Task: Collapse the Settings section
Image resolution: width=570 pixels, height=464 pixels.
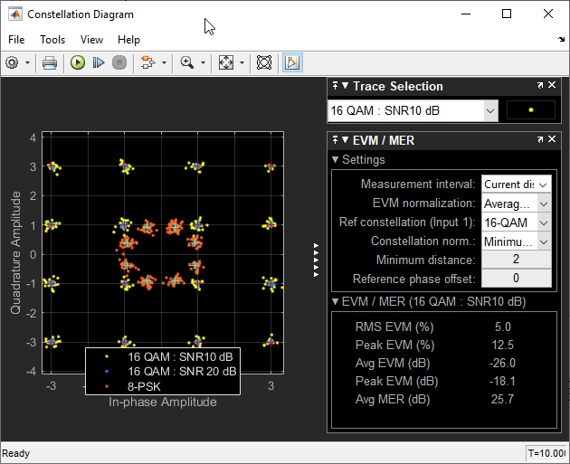Action: click(336, 160)
